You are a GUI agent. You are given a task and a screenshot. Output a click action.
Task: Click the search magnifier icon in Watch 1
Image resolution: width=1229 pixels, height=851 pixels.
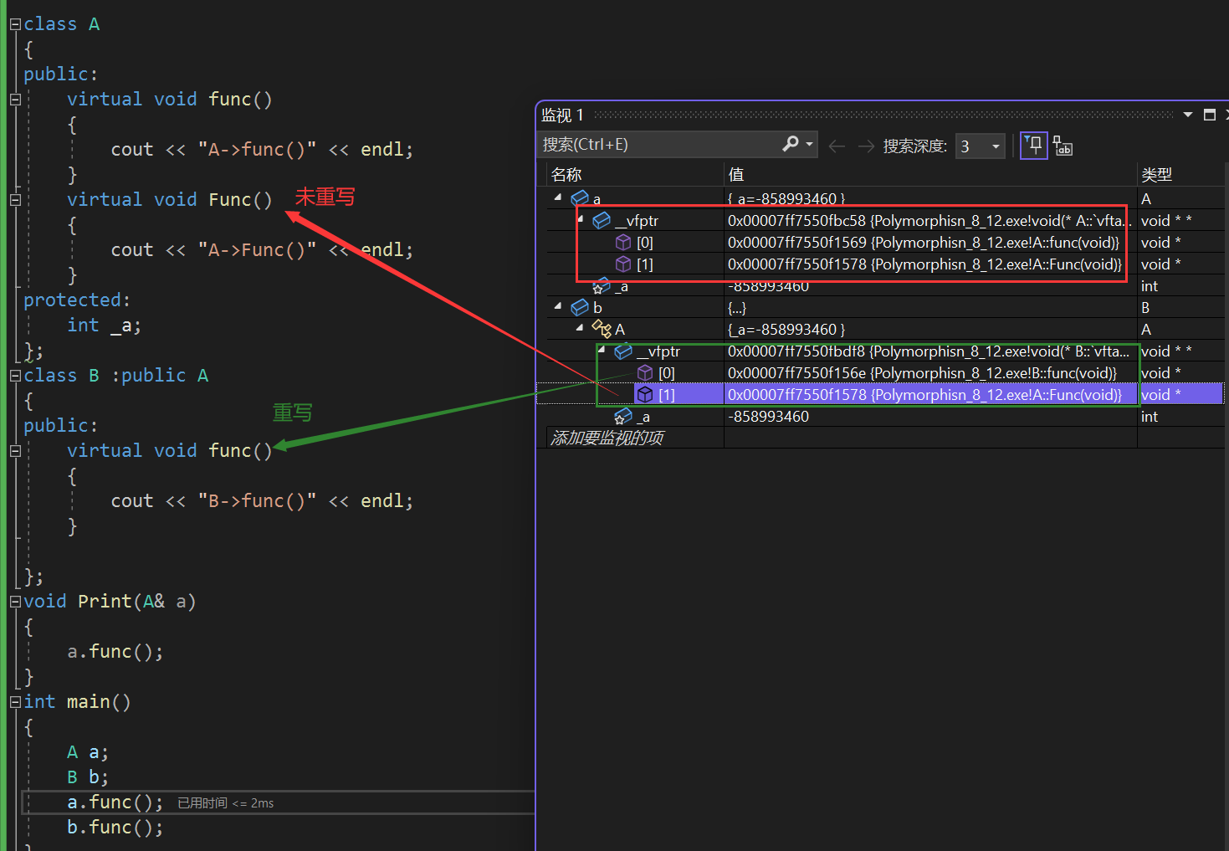click(x=790, y=144)
